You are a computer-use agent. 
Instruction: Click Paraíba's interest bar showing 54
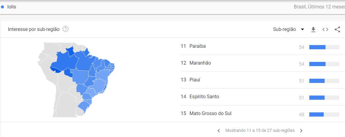click(324, 47)
